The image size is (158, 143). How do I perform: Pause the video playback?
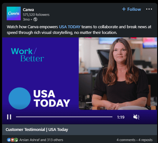pyautogui.click(x=9, y=117)
